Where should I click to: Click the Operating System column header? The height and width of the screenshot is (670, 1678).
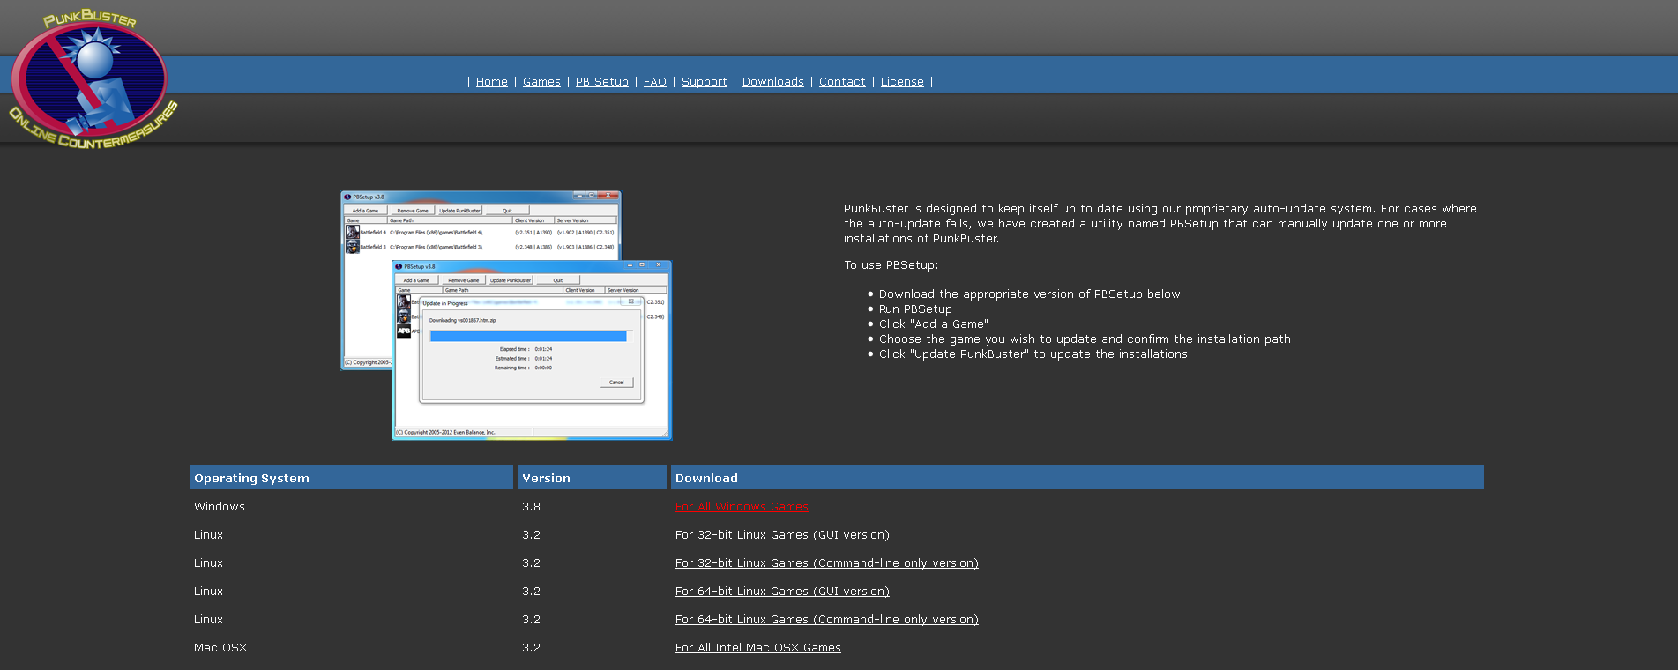coord(351,478)
